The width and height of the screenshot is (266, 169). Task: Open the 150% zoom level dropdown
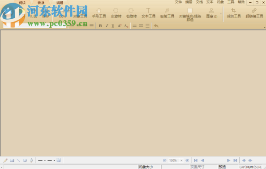click(x=181, y=160)
